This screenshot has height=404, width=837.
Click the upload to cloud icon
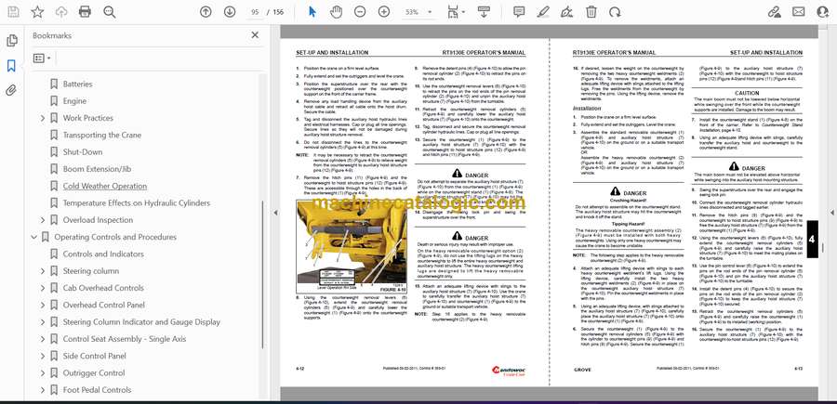pyautogui.click(x=61, y=12)
